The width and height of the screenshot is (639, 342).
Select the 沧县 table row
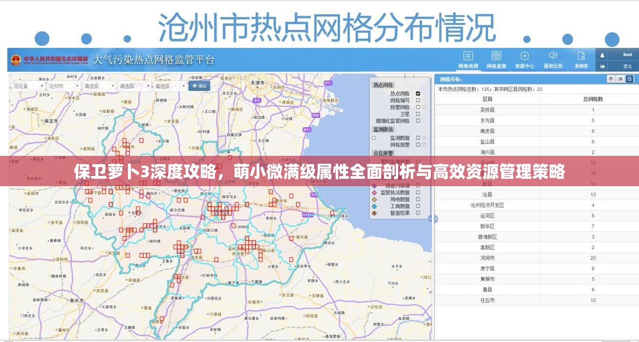tap(536, 194)
